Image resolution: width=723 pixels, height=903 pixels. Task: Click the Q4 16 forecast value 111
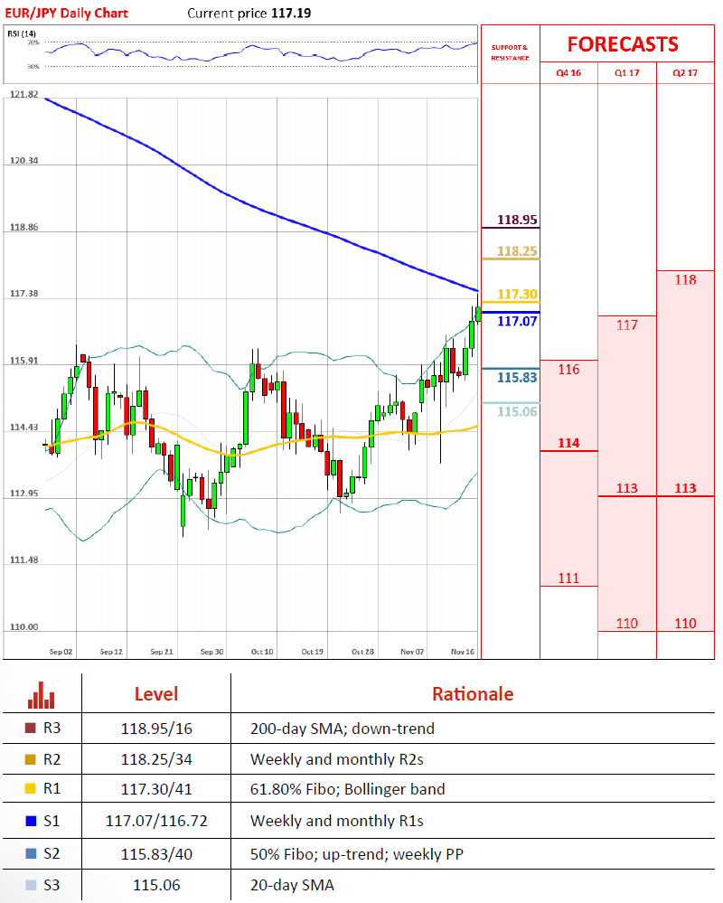568,578
